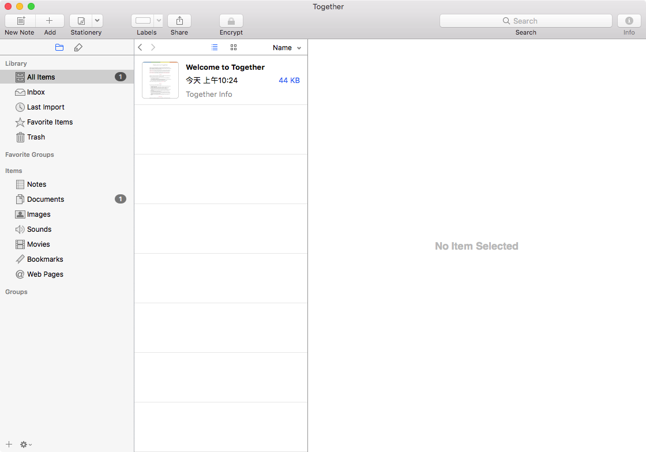The width and height of the screenshot is (646, 452).
Task: Open the Stationery dropdown arrow
Action: coord(97,21)
